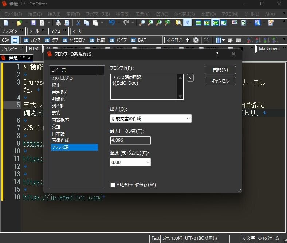Click the カンマ (comma) CSV mode icon
This screenshot has height=243, width=287.
(26, 40)
